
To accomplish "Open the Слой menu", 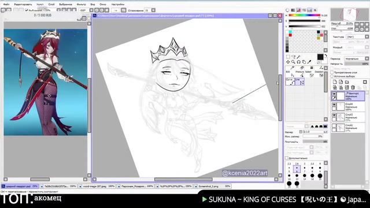I will tap(51, 4).
